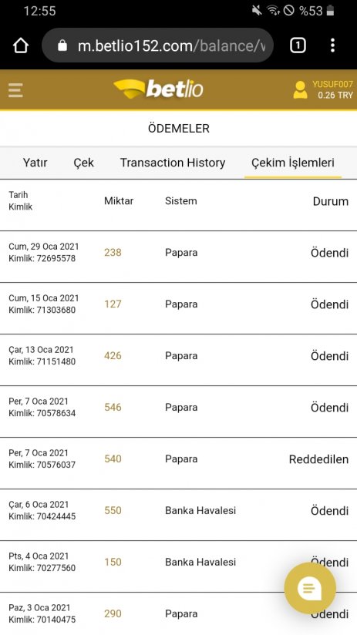Tap the YUSUF007 account balance text
The image size is (357, 635).
[332, 90]
